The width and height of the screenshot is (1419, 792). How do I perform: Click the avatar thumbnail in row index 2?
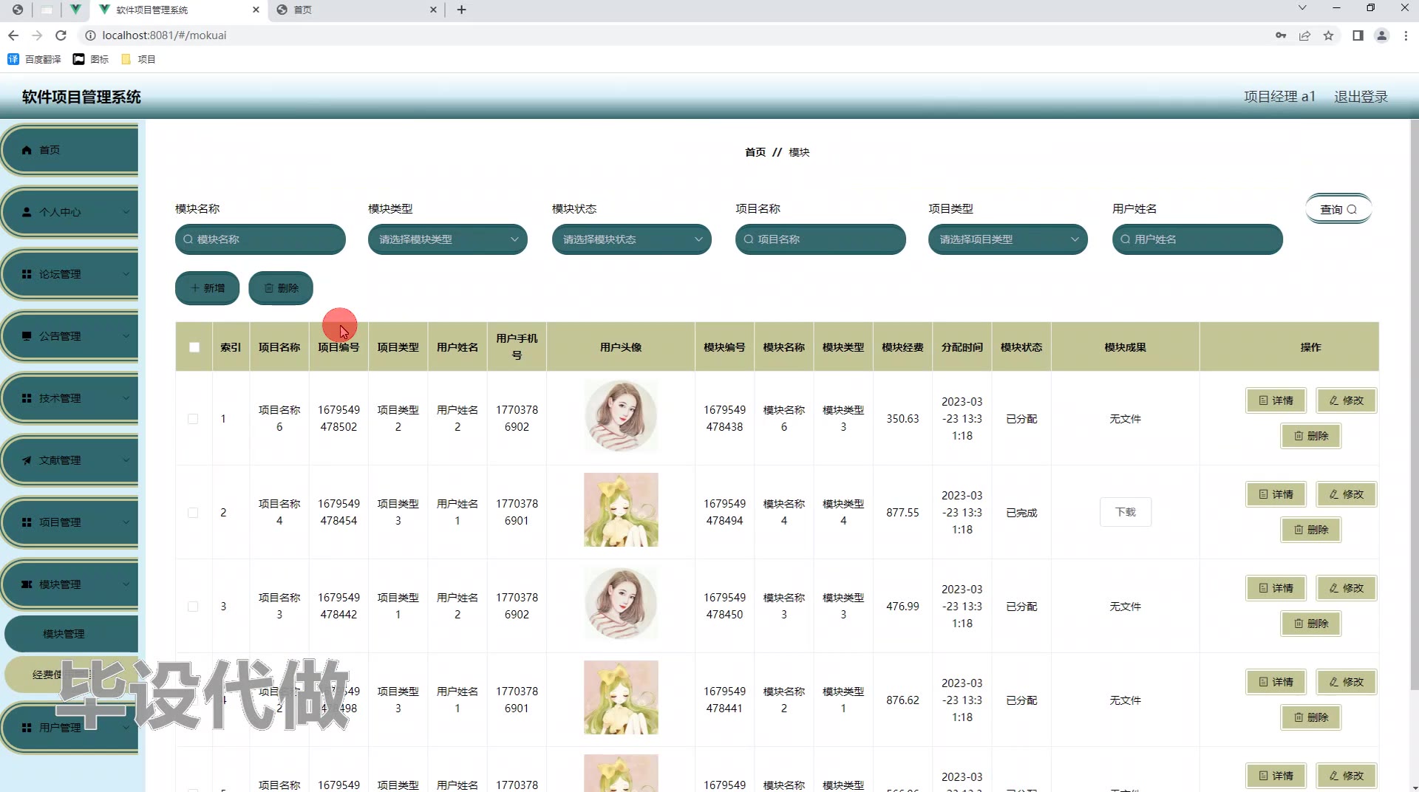tap(621, 510)
